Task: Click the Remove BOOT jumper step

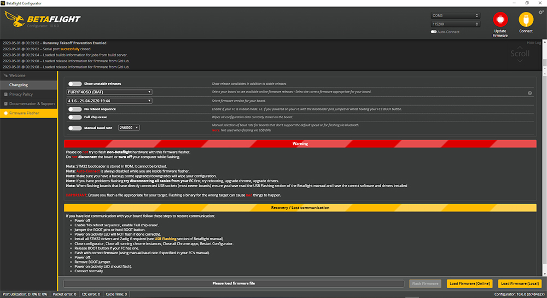Action: click(x=92, y=262)
